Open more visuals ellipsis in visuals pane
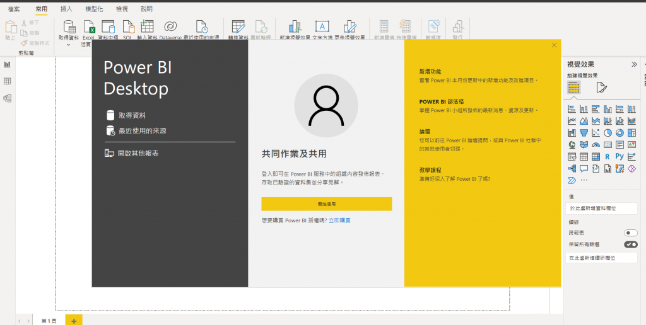 click(x=584, y=180)
